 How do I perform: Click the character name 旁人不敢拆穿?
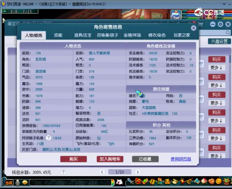click(99, 53)
